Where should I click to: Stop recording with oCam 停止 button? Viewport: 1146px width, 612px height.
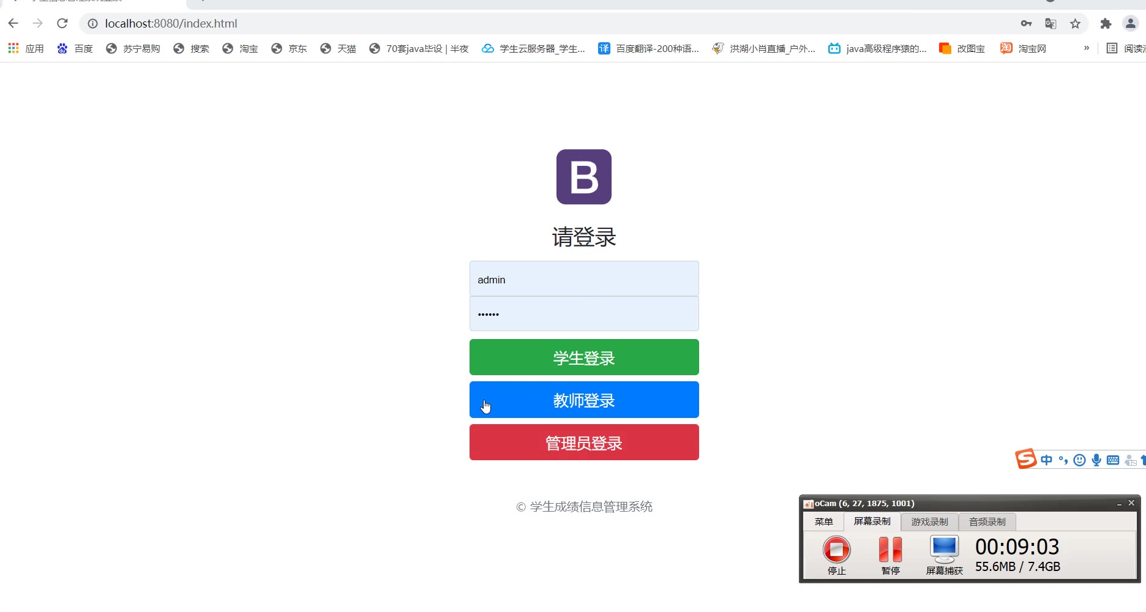(836, 555)
